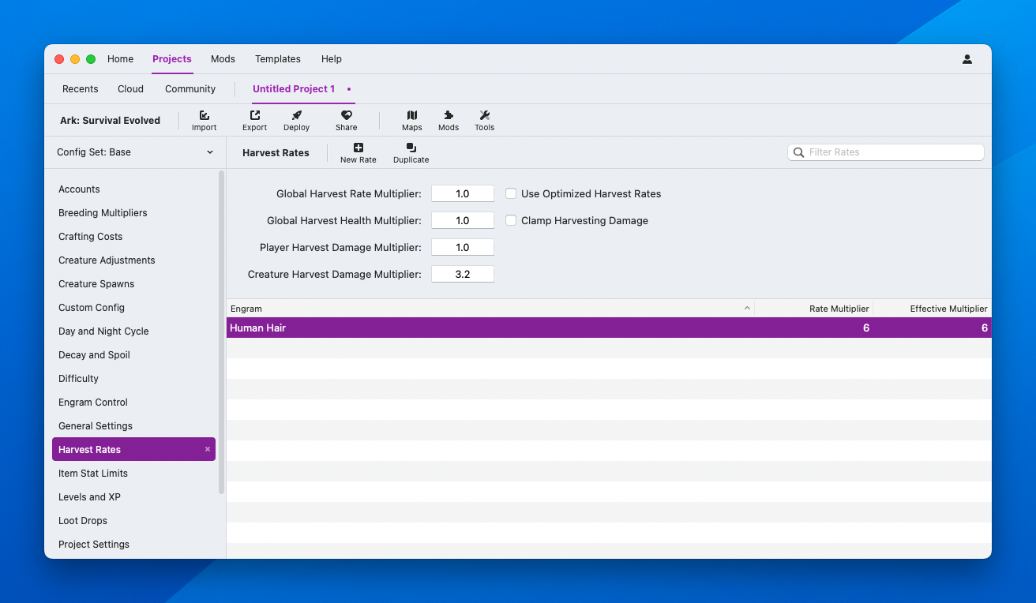
Task: Click the Share toolbar icon
Action: (x=346, y=115)
